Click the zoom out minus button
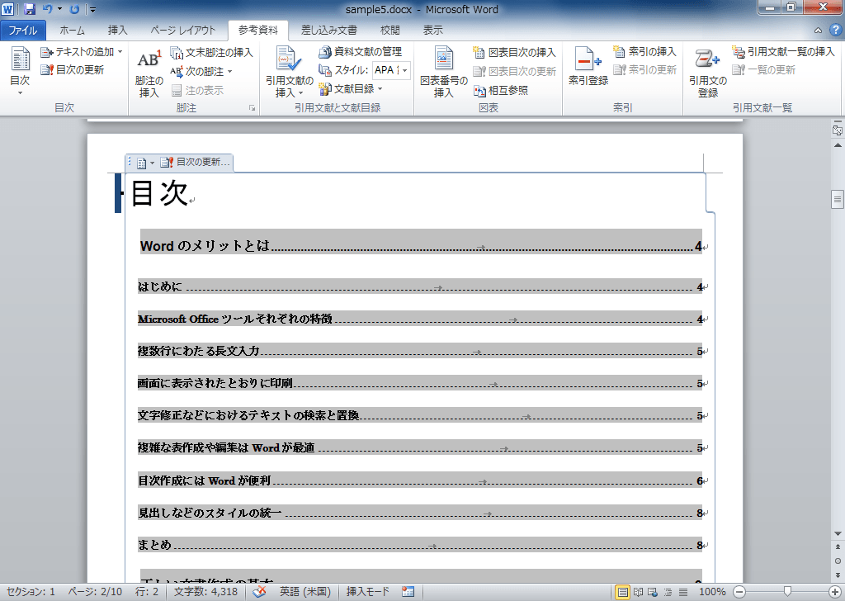Screen dimensions: 845x601 click(x=740, y=592)
